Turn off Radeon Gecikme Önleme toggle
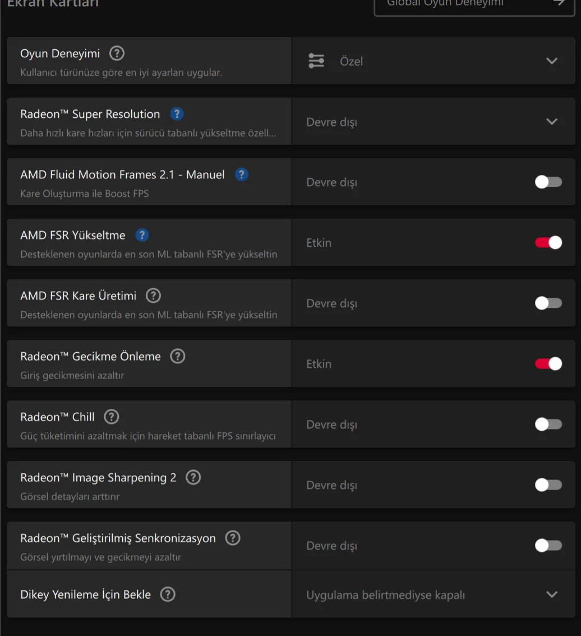 click(x=548, y=363)
